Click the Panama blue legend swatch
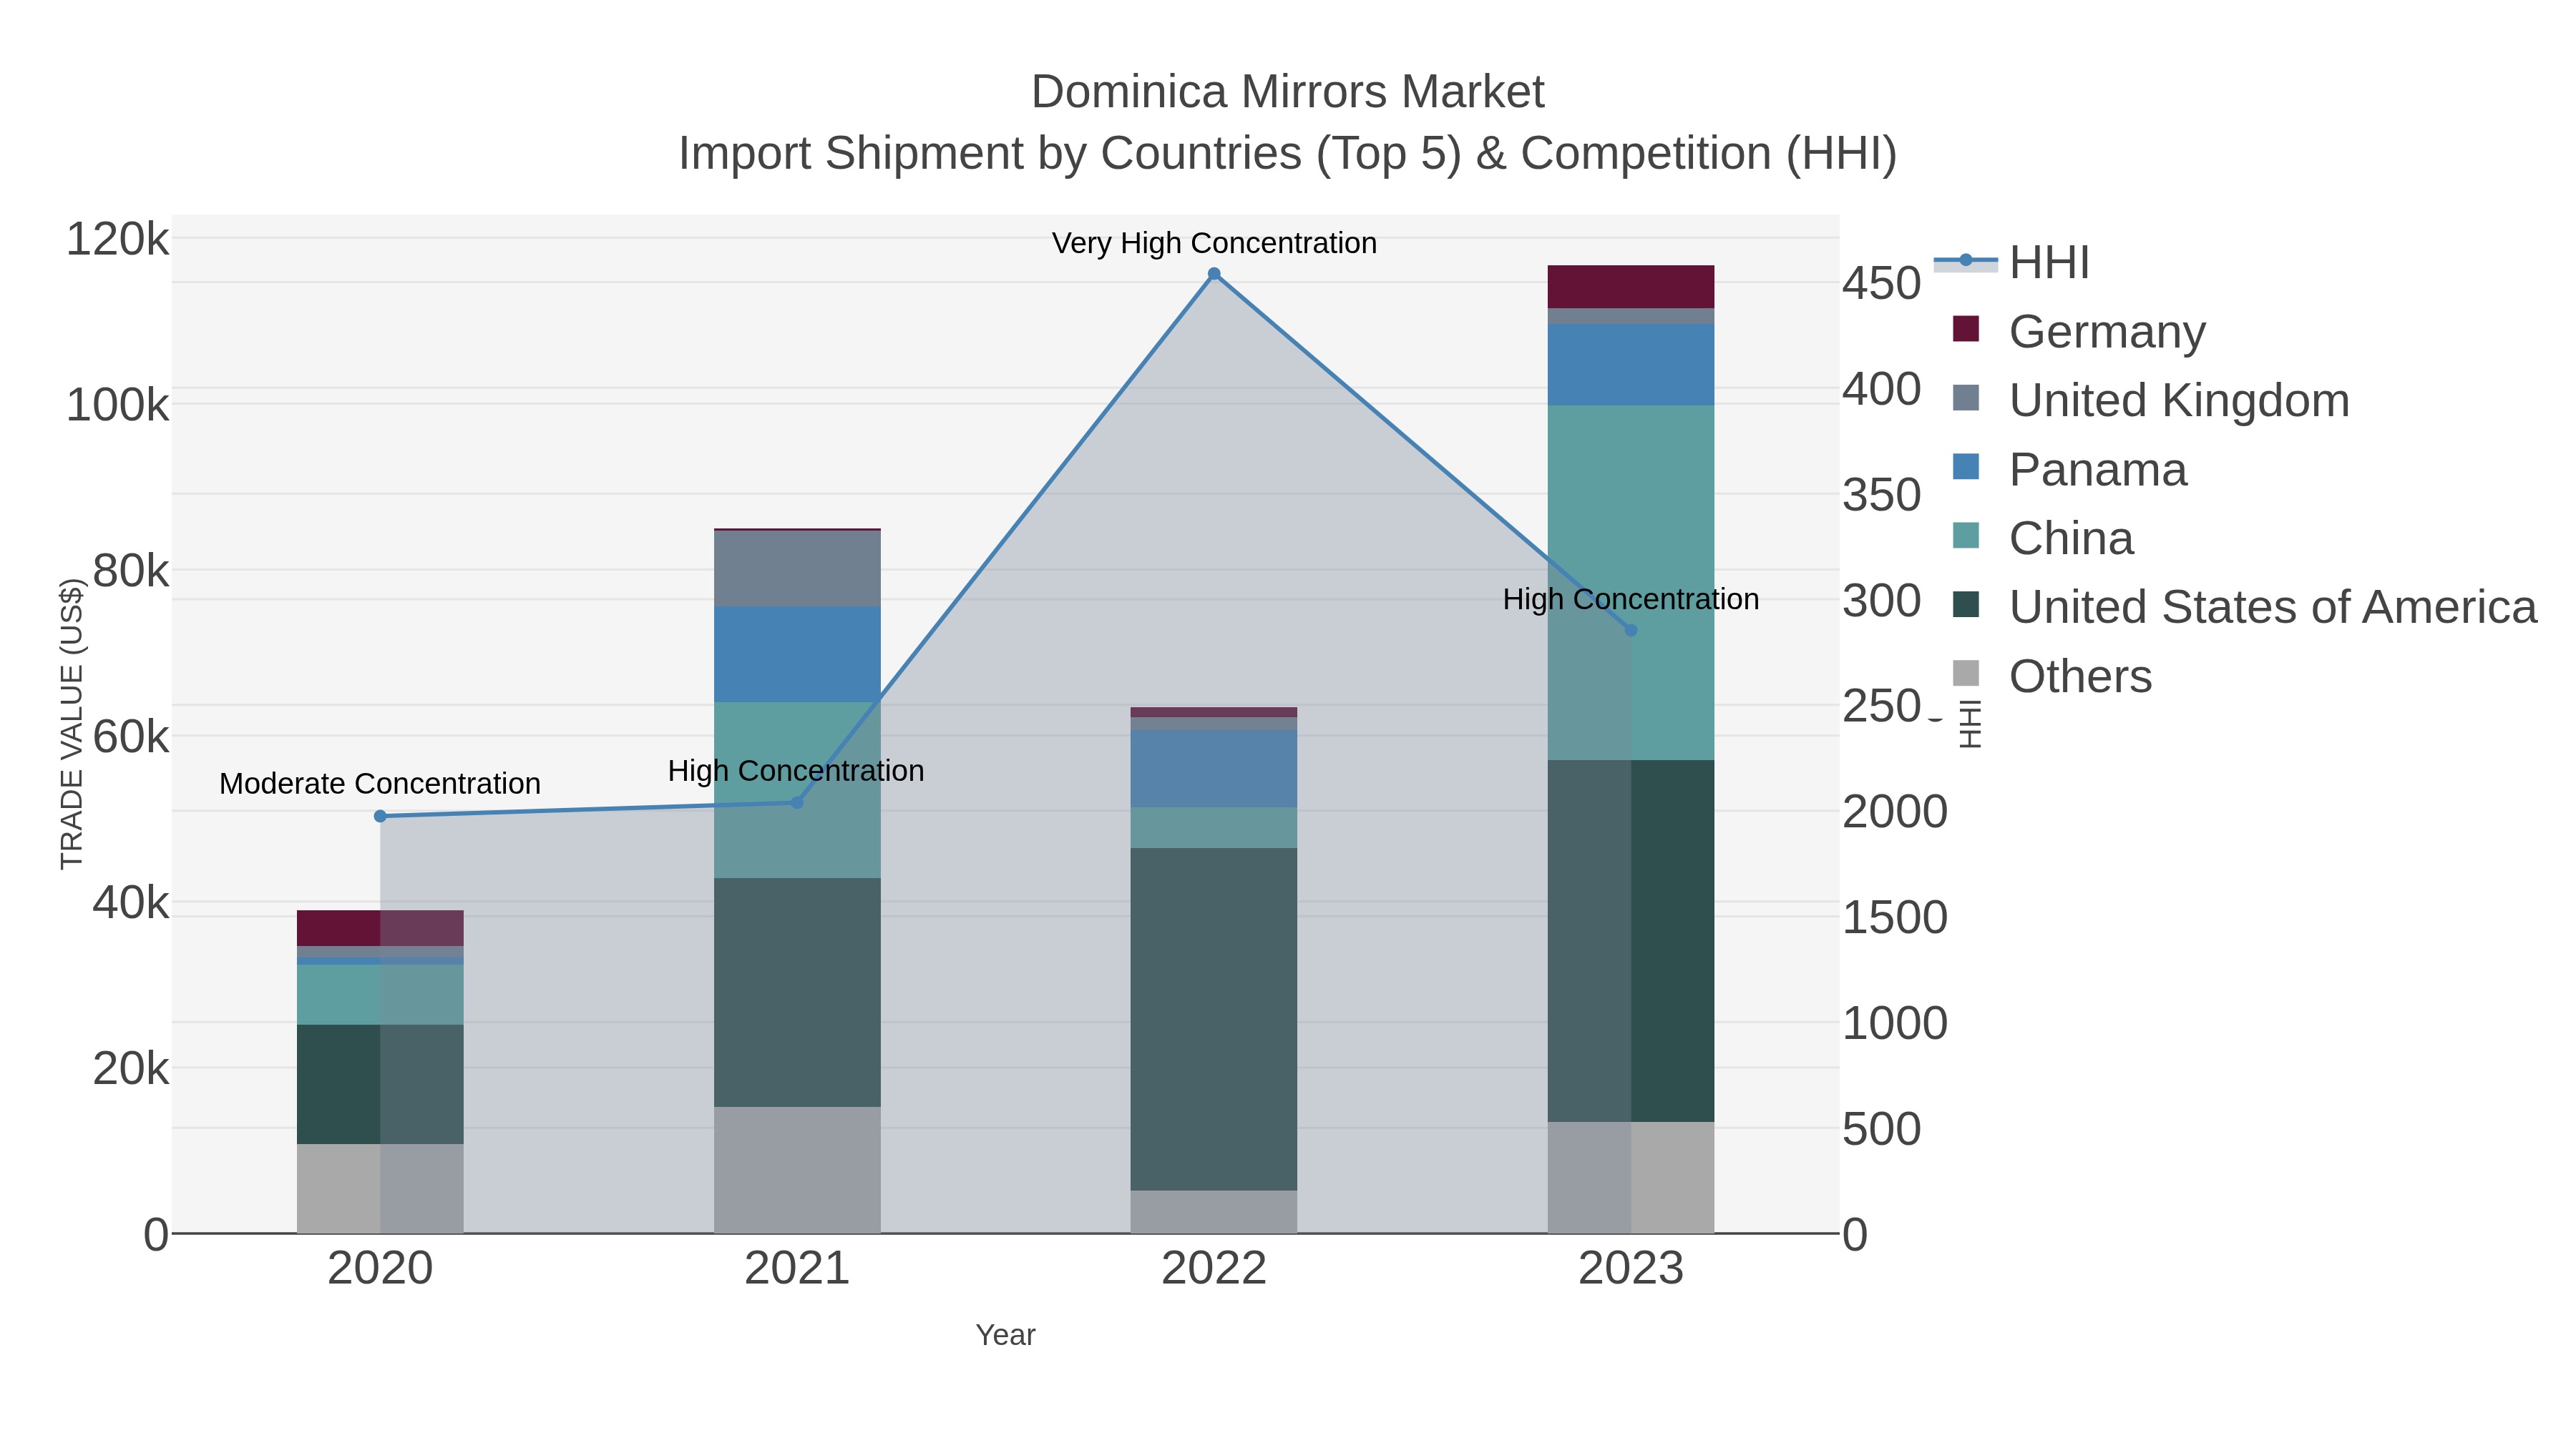The image size is (2576, 1448). pos(1966,467)
